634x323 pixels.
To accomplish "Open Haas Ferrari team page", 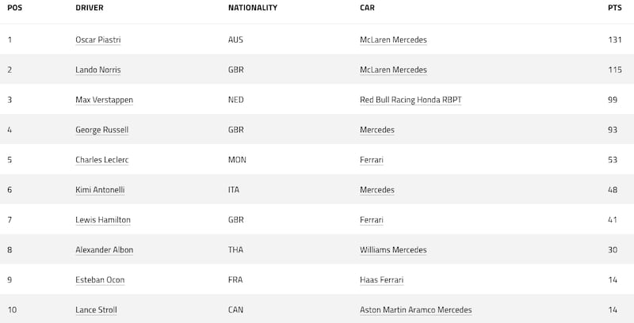I will click(x=381, y=279).
